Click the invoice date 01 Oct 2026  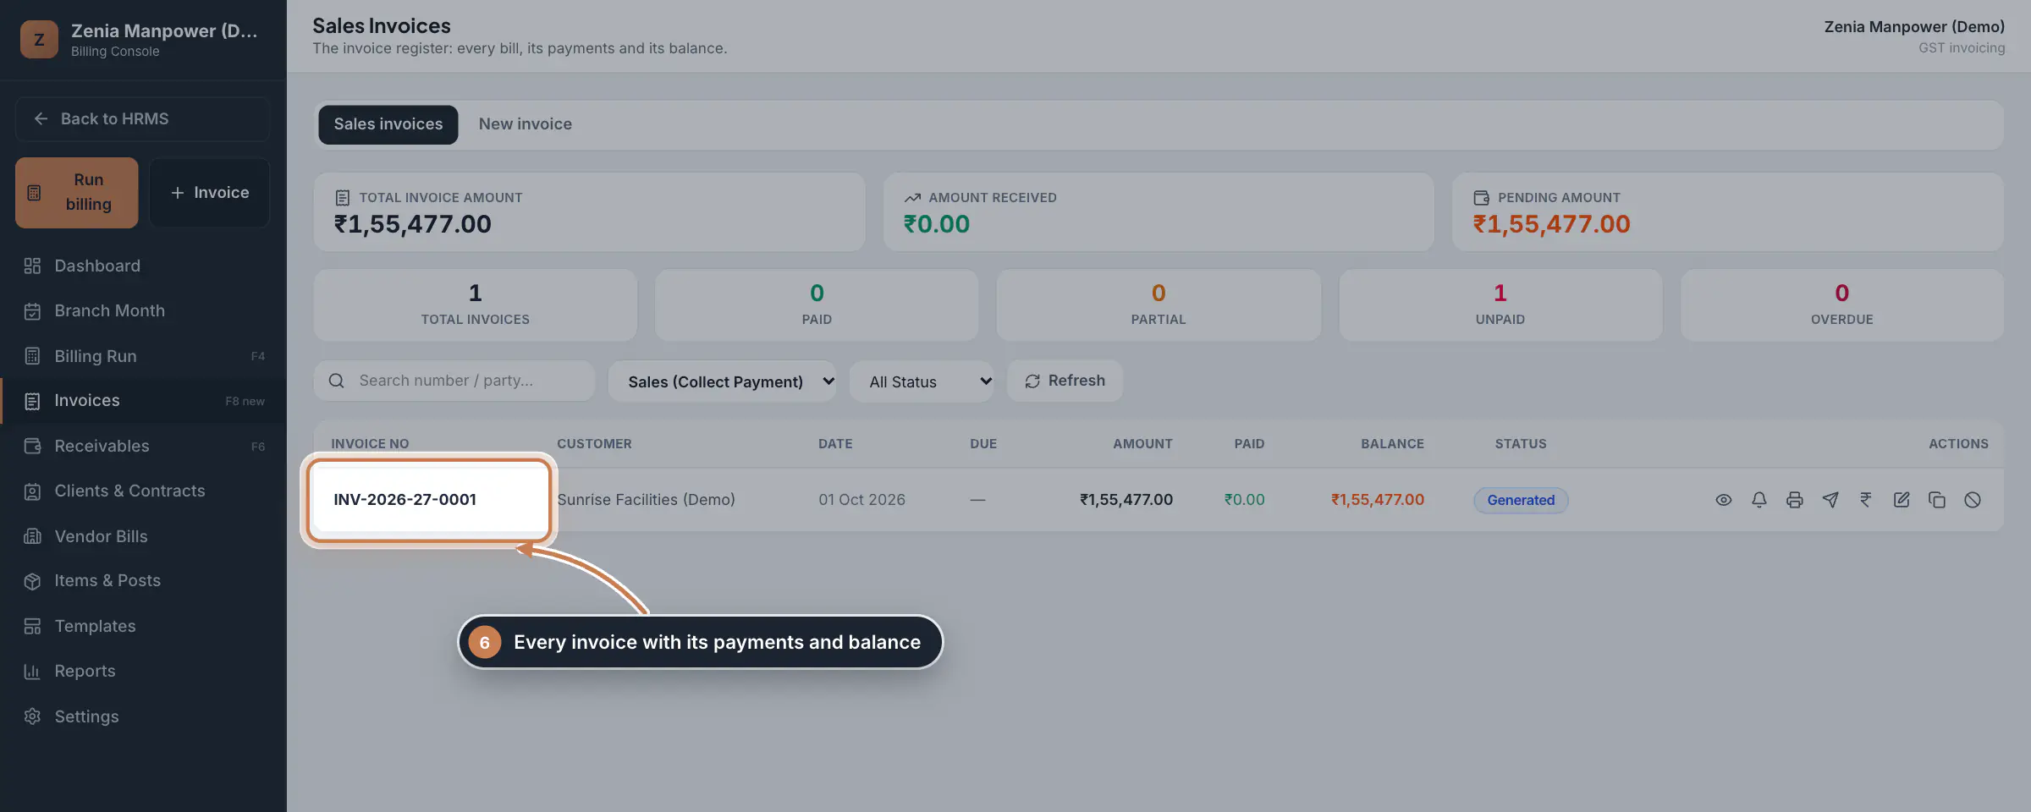861,500
